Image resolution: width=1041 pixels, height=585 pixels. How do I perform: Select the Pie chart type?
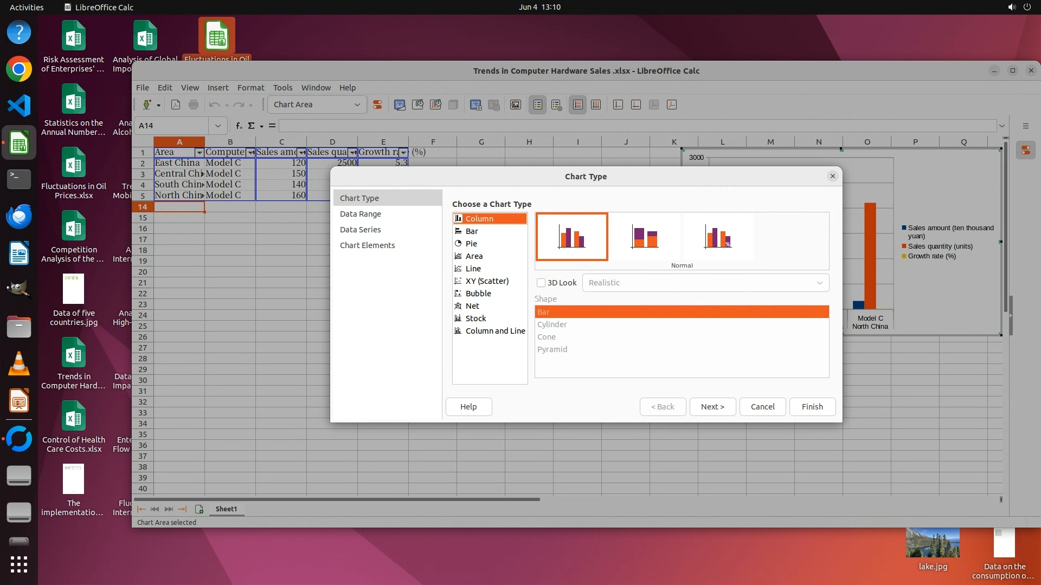point(471,244)
